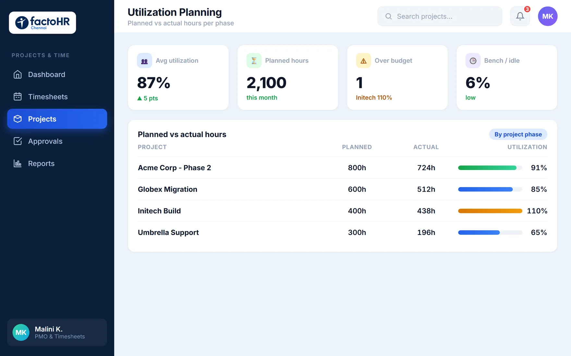
Task: Click Planned vs actual hours heading
Action: pos(182,134)
